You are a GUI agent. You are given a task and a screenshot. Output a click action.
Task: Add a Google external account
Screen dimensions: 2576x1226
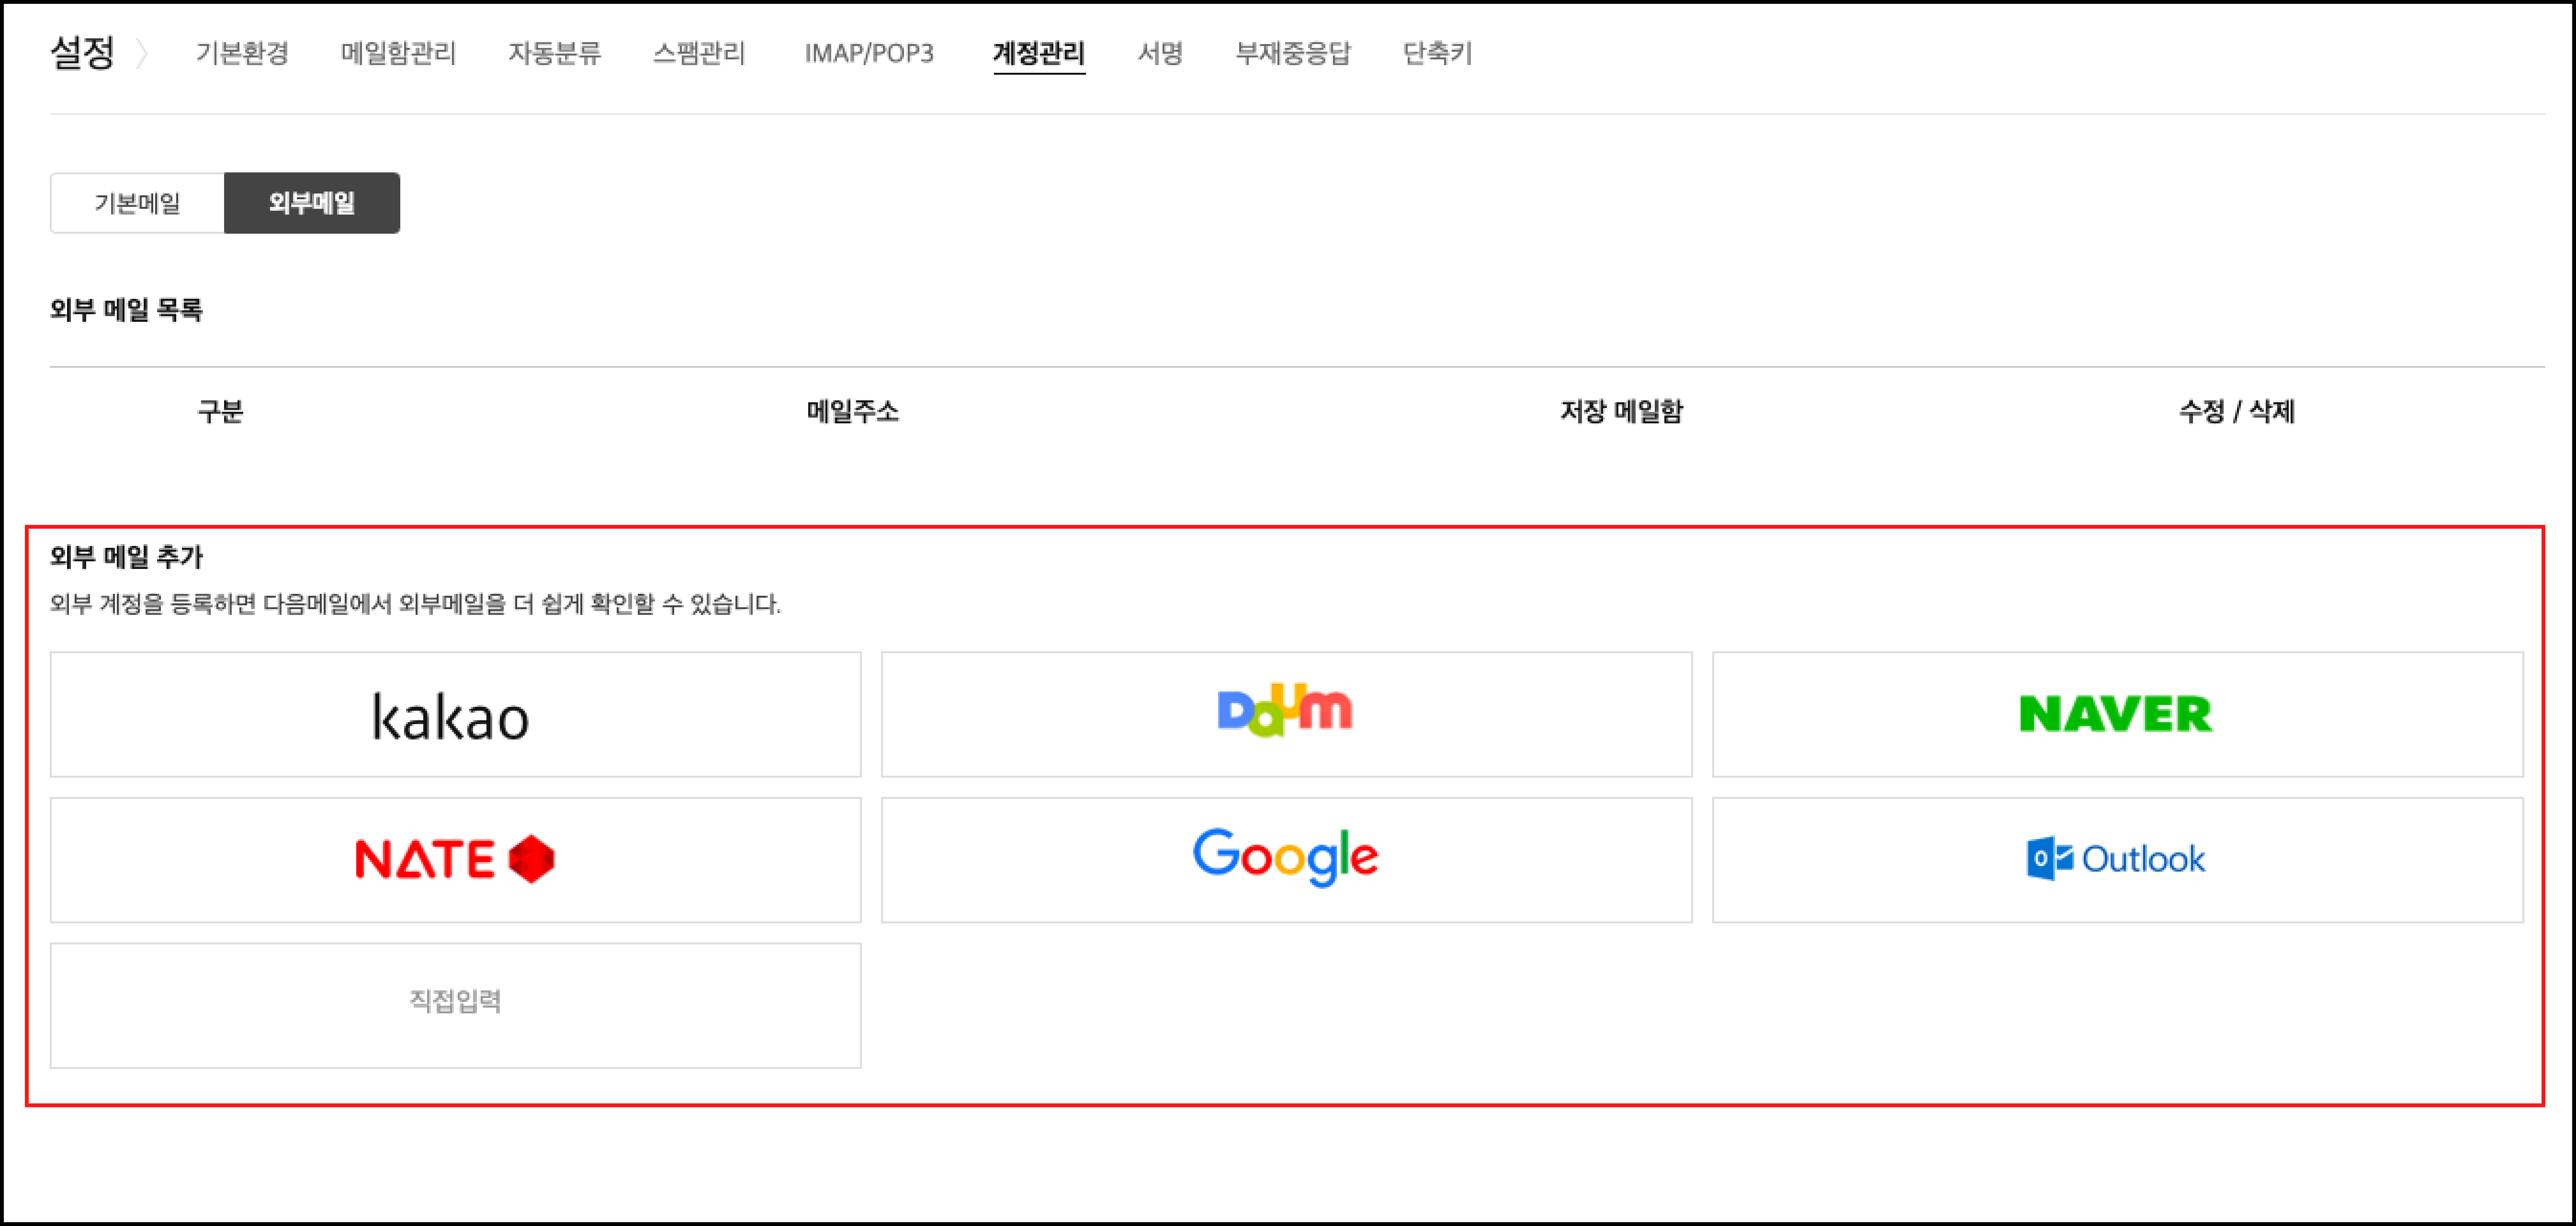(1284, 859)
